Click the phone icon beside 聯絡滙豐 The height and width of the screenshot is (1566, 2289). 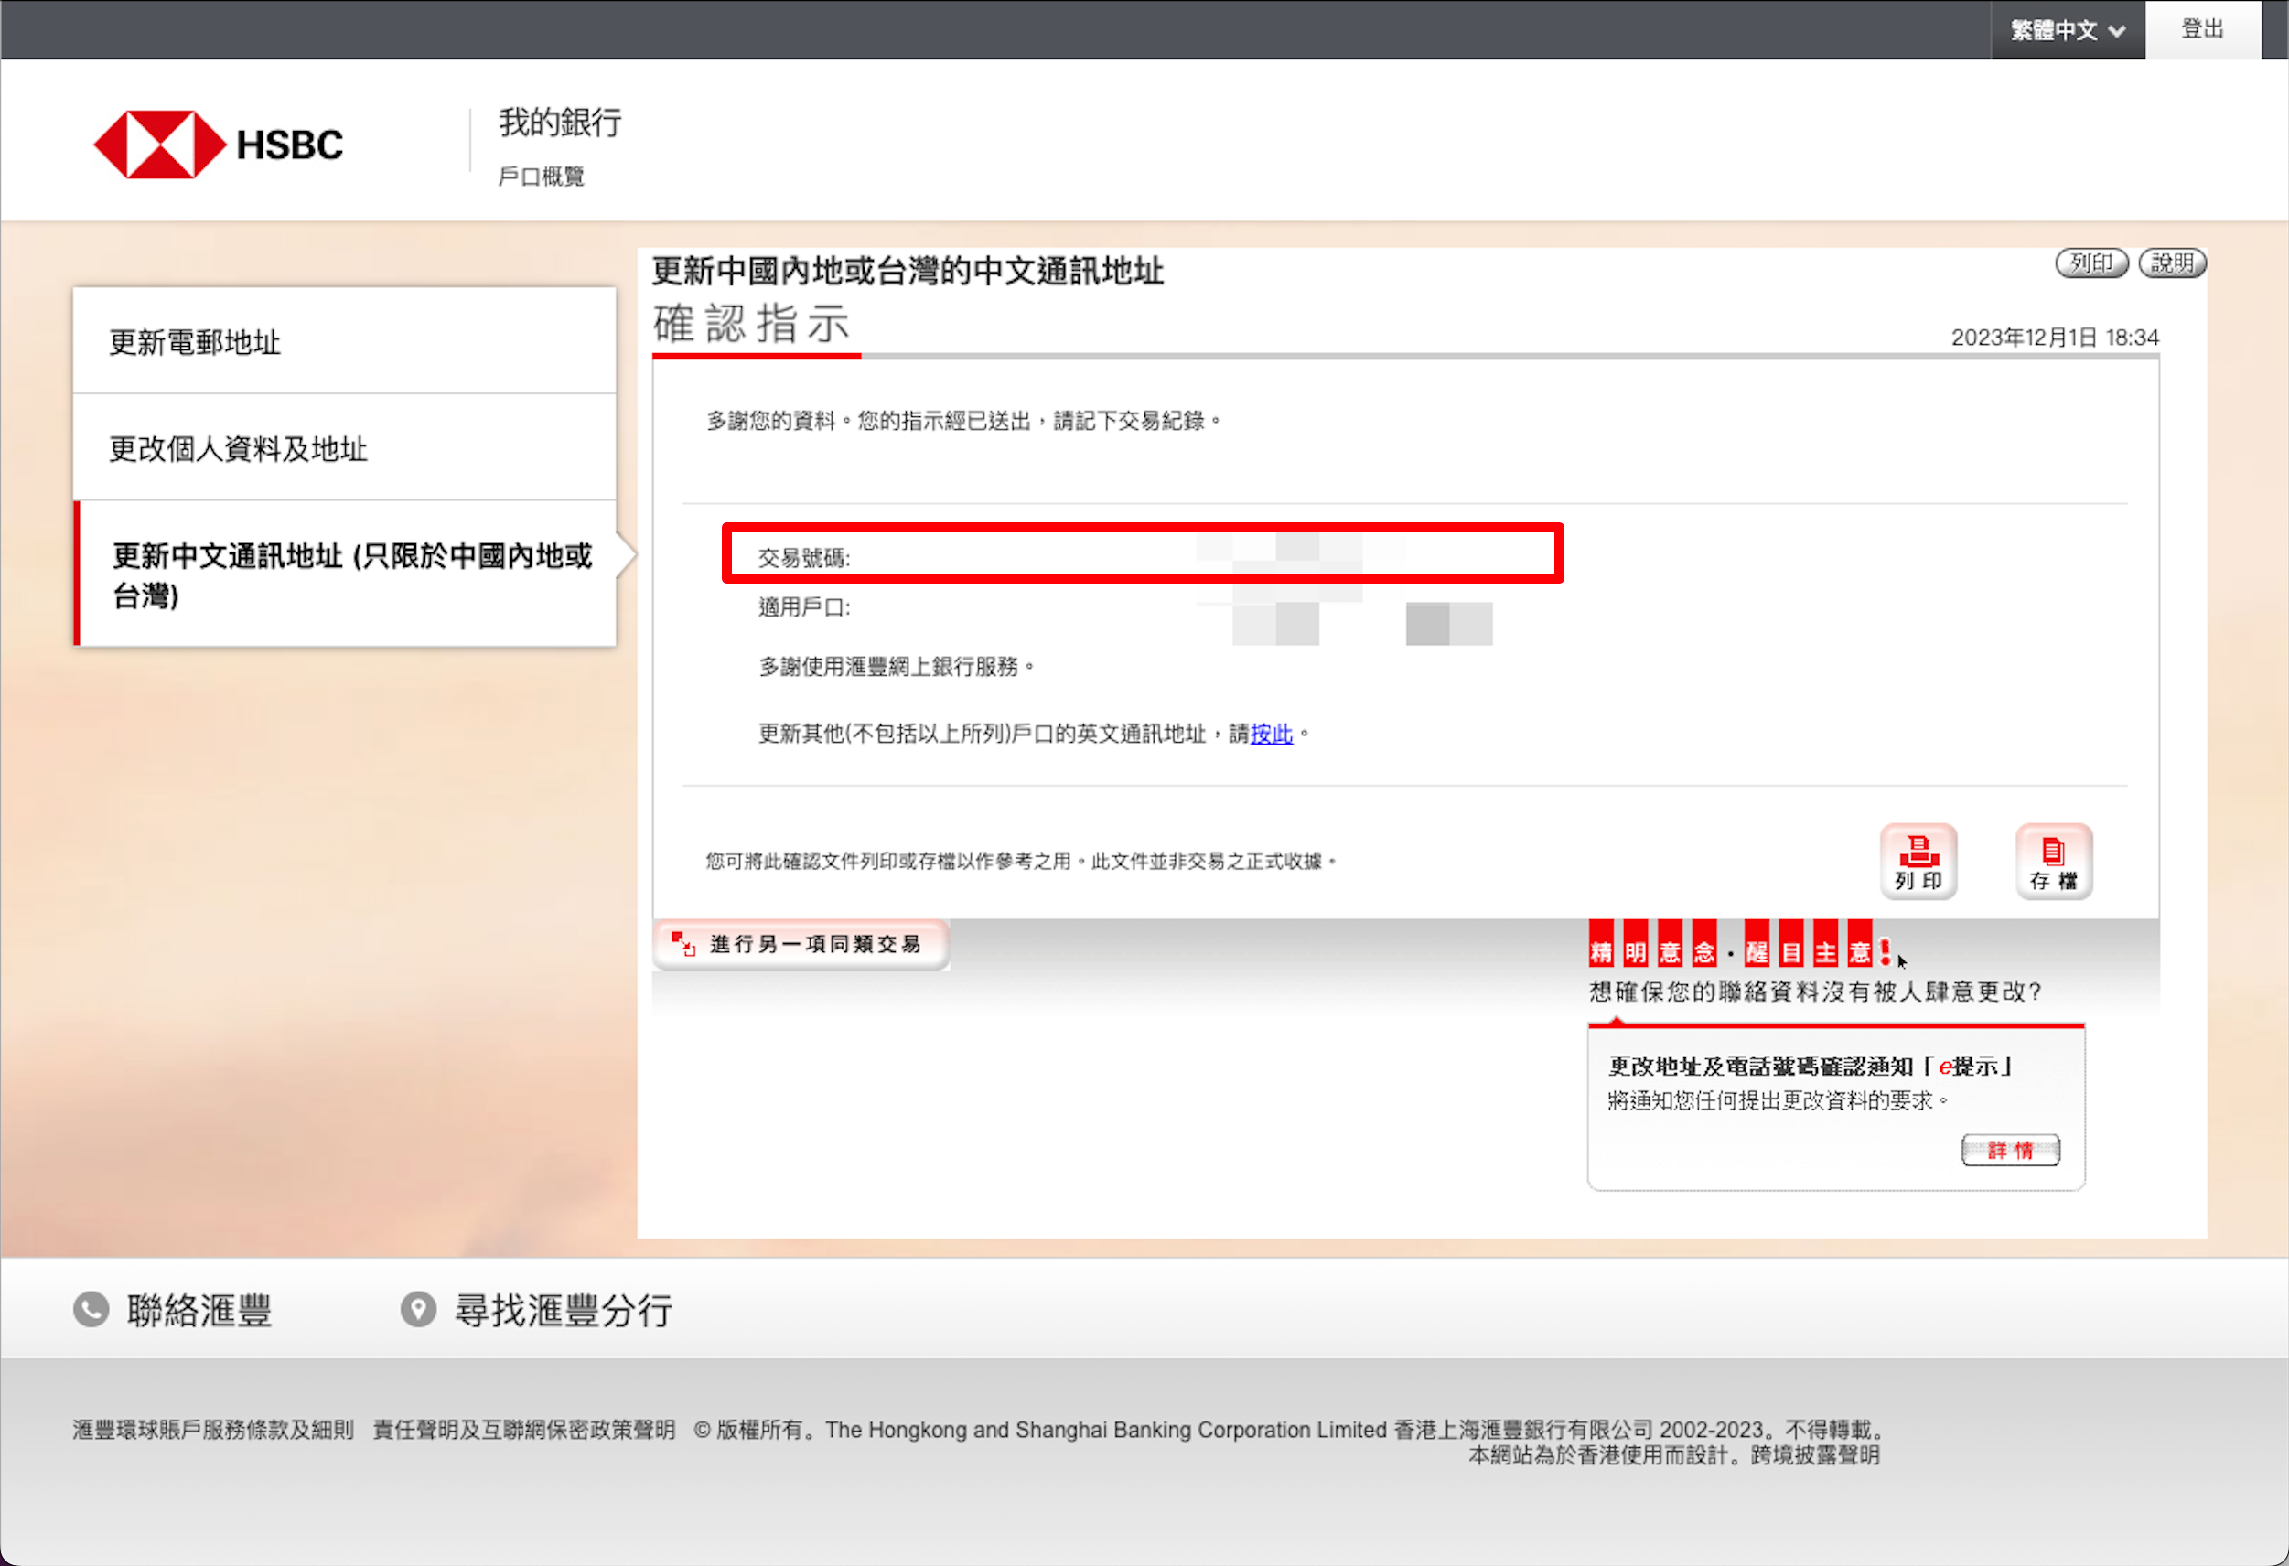coord(91,1309)
